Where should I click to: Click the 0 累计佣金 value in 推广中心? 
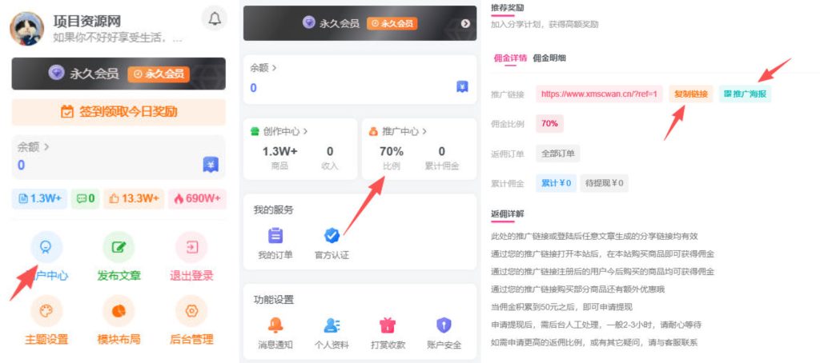click(442, 151)
